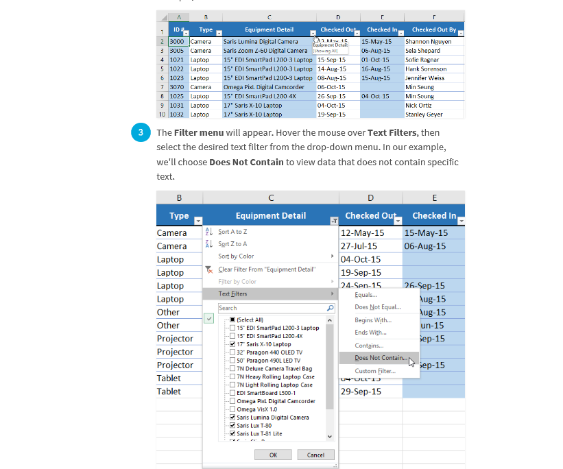Select column C header in lower table
Viewport: 563px width, 469px height.
tap(271, 198)
